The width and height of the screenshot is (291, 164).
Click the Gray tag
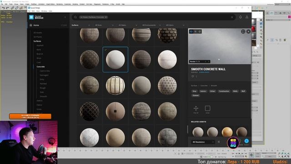pyautogui.click(x=194, y=91)
